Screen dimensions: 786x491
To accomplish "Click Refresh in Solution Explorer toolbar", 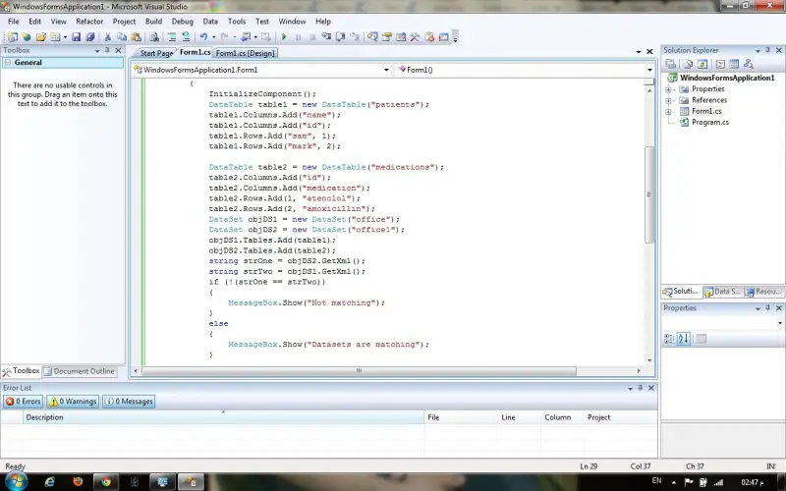I will coord(702,64).
